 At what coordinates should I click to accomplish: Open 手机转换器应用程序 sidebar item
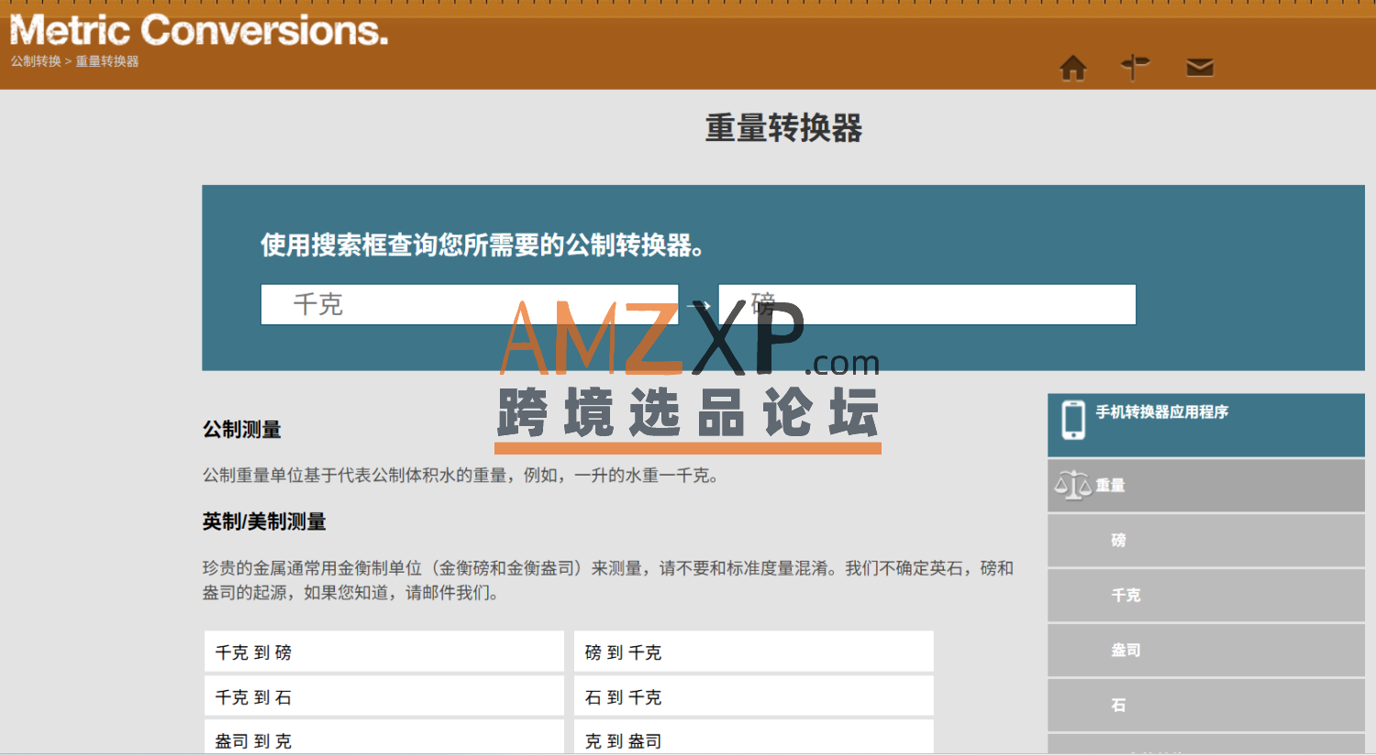[x=1161, y=412]
